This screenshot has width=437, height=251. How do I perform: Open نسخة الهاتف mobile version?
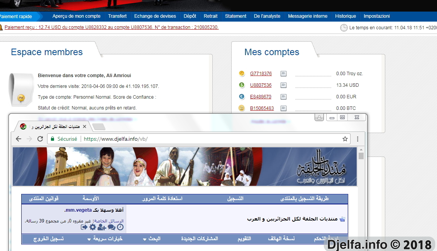coord(281,239)
